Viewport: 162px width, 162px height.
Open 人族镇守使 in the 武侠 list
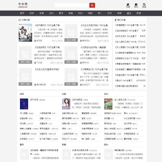(25, 134)
